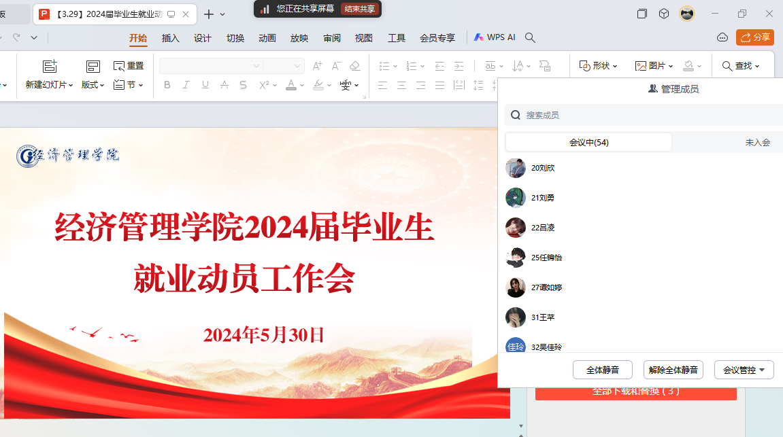Screen dimensions: 783x437
Task: Click the text highlight color swatch
Action: (x=318, y=85)
